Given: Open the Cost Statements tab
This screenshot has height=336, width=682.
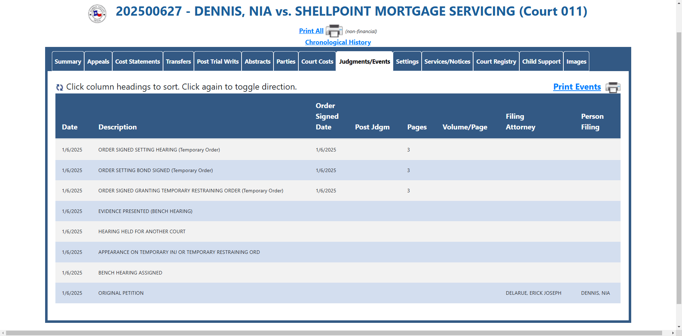Looking at the screenshot, I should pos(137,62).
